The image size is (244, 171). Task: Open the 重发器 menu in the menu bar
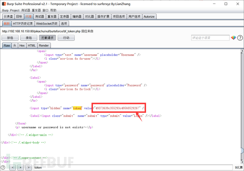click(36, 10)
